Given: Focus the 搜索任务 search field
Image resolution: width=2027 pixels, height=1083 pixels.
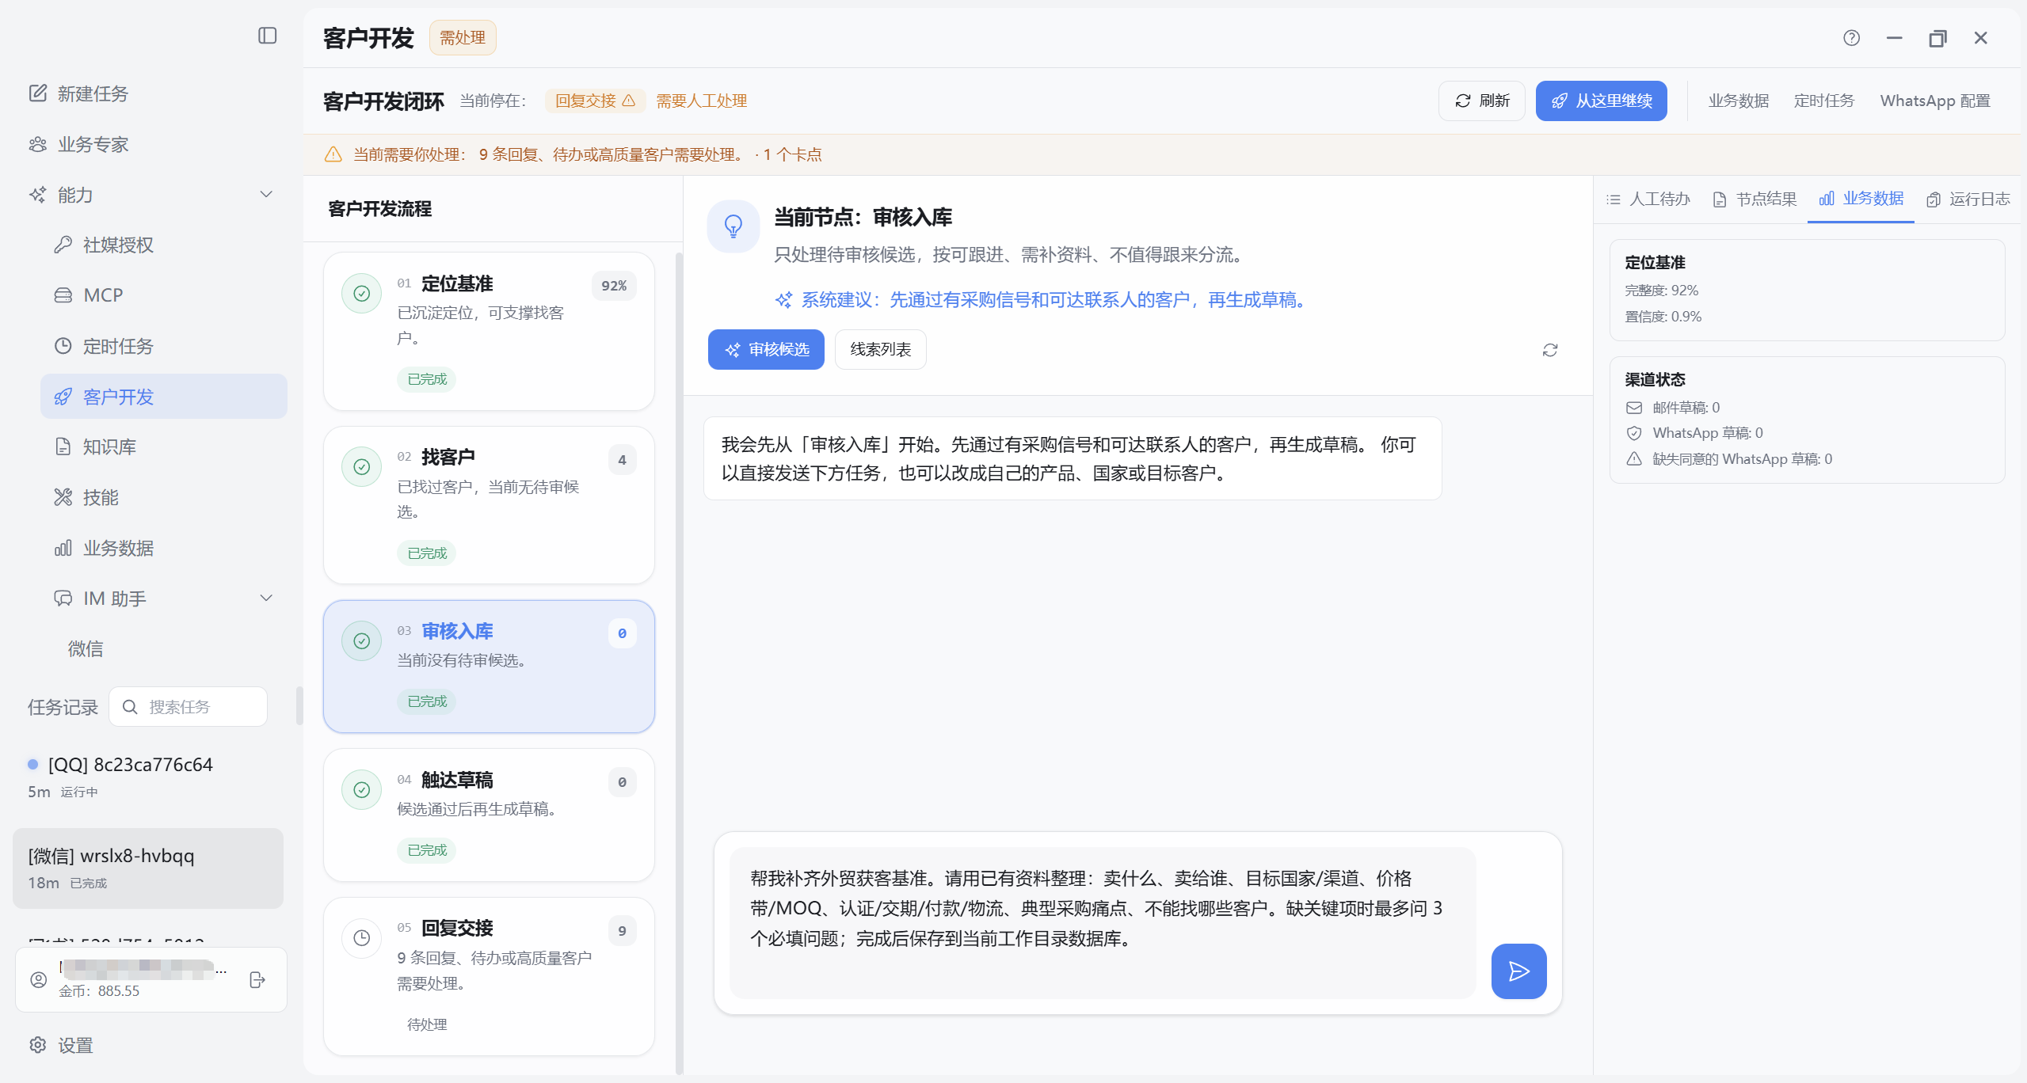Looking at the screenshot, I should pos(188,707).
